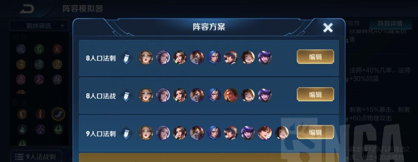
Task: Select the 蜀 faction filter icon
Action: click(x=39, y=49)
